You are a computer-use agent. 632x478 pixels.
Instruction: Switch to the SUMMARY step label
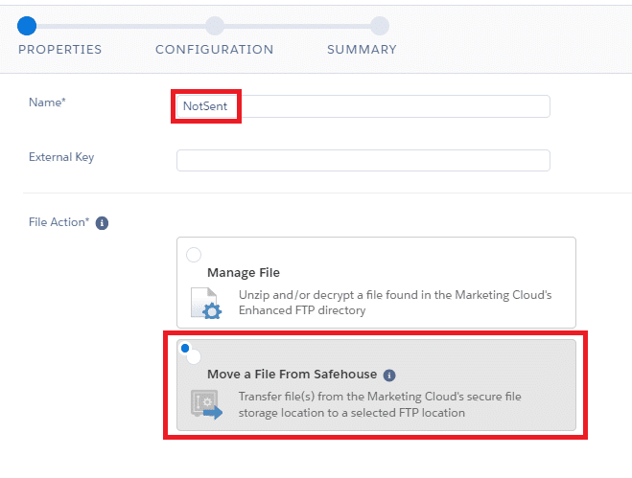pyautogui.click(x=362, y=49)
